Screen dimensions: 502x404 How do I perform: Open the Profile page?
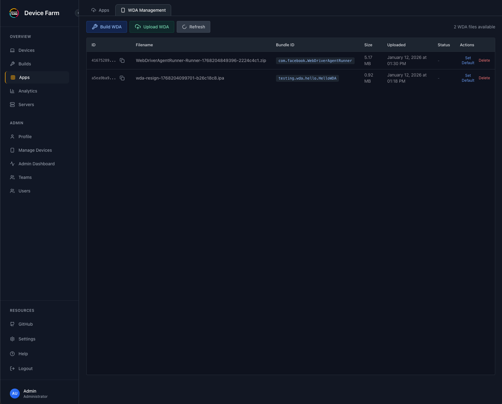pyautogui.click(x=37, y=137)
